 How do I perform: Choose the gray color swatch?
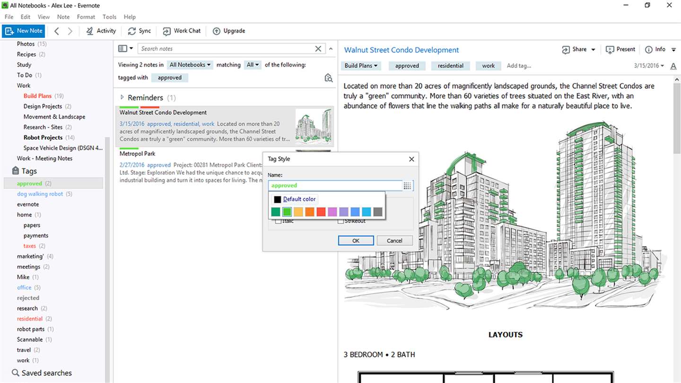point(377,212)
